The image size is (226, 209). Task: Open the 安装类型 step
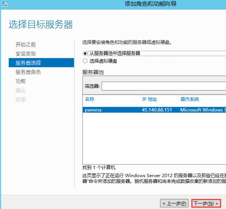26,54
